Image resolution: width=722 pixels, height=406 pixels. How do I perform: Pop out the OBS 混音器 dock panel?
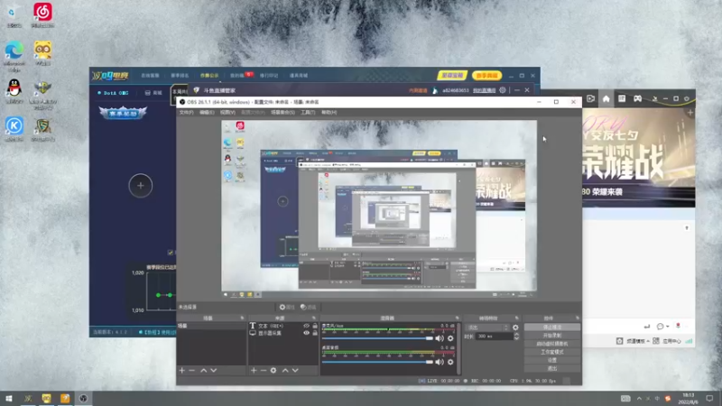point(458,318)
